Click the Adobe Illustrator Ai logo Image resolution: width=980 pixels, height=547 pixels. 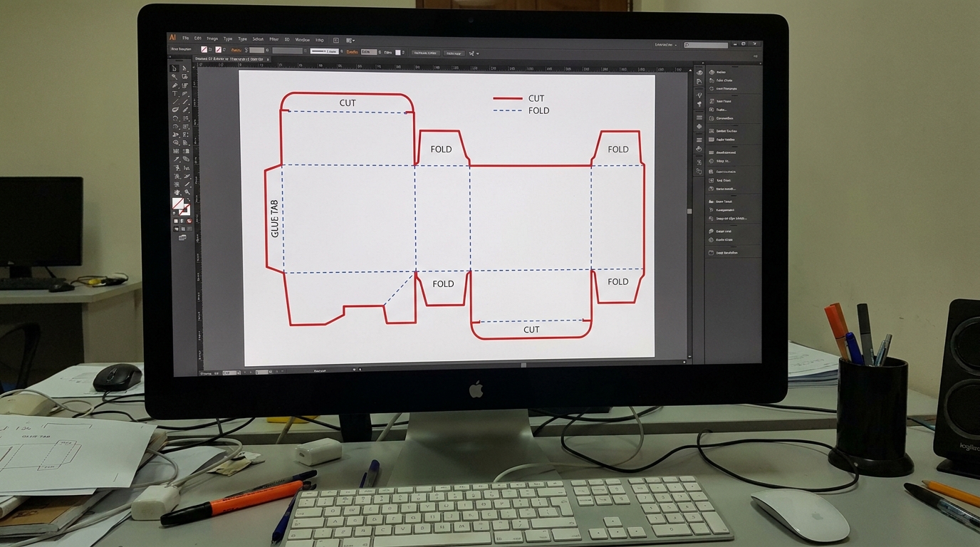(172, 37)
